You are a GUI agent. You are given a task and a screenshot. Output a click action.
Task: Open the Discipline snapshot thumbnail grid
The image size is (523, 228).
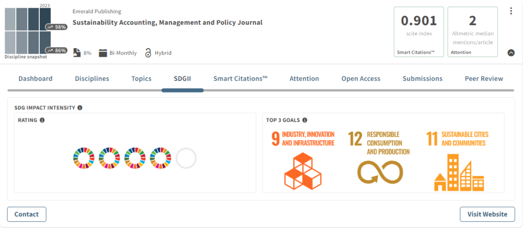click(x=30, y=32)
